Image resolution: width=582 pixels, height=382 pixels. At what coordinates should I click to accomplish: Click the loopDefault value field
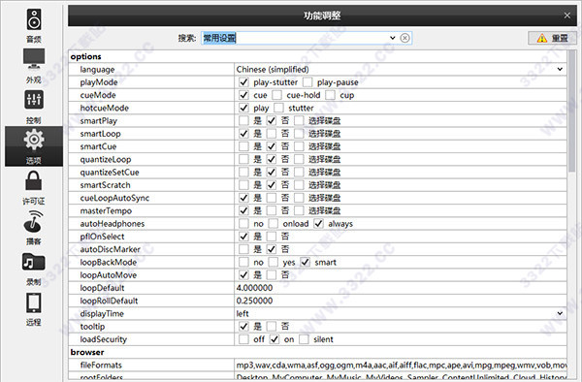[x=400, y=288]
